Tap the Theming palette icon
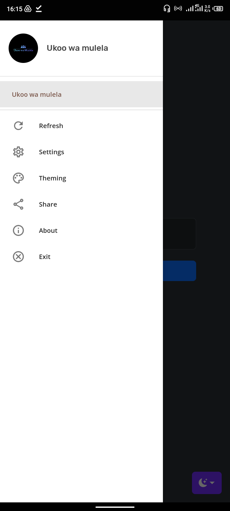The image size is (230, 511). [x=18, y=178]
